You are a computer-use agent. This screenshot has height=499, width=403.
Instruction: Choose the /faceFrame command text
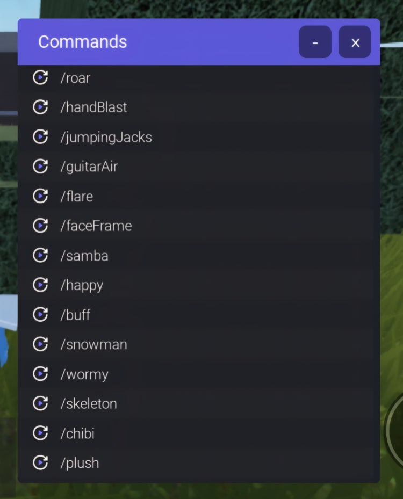(x=96, y=226)
